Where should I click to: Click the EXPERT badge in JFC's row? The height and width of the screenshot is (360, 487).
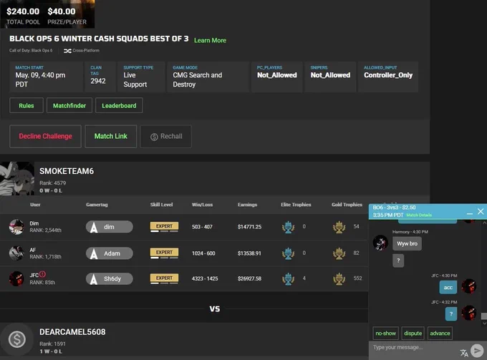164,278
